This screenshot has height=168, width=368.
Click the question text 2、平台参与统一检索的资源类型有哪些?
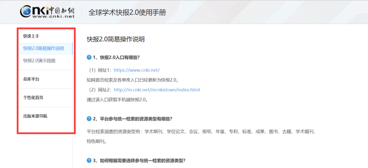[133, 119]
